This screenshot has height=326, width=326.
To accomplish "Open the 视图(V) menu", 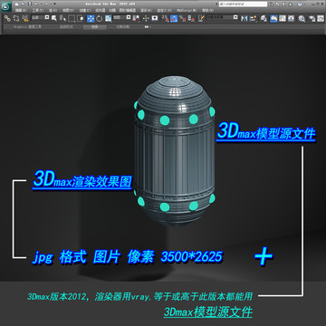I will 68,10.
